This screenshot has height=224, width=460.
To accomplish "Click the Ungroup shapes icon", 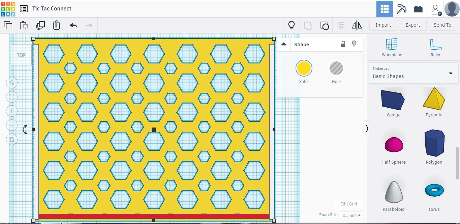I will (x=324, y=25).
